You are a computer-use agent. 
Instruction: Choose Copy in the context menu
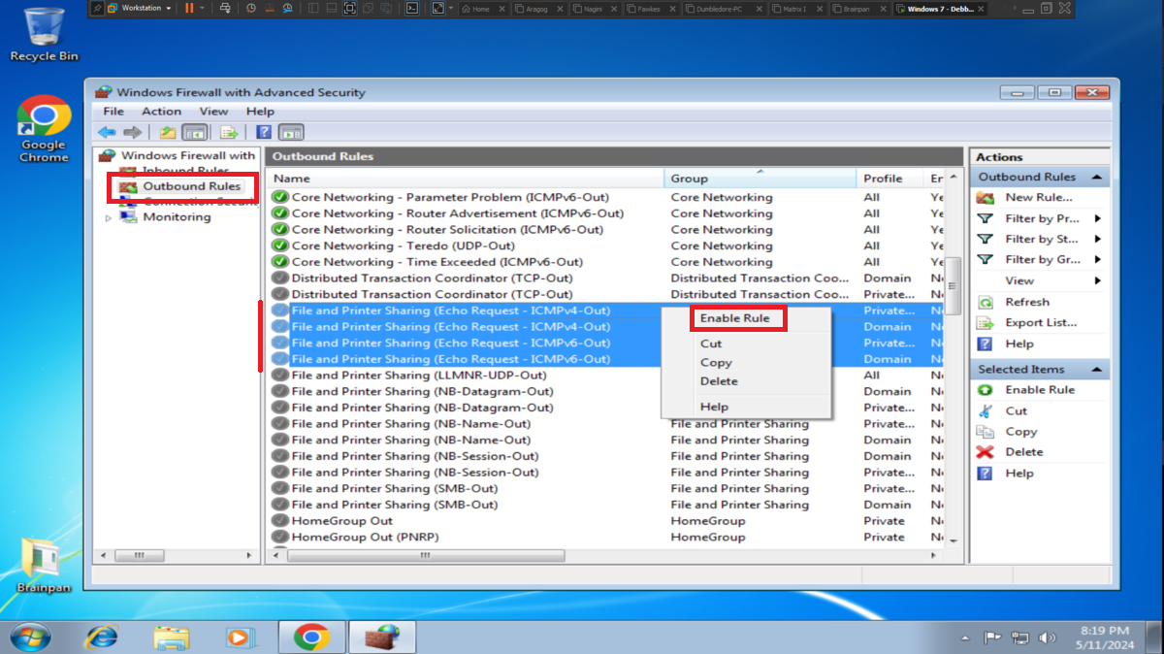(716, 363)
